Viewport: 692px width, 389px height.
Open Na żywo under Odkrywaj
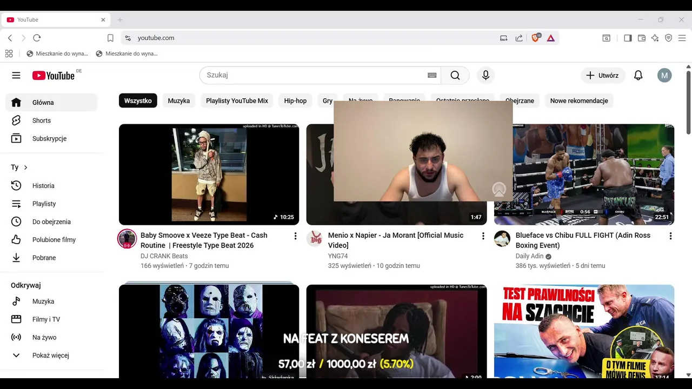[51, 337]
